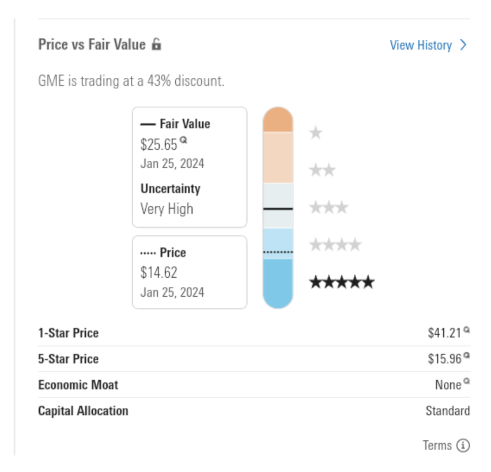Click the bright blue bottom segment of bar
Image resolution: width=491 pixels, height=472 pixels.
[x=278, y=284]
